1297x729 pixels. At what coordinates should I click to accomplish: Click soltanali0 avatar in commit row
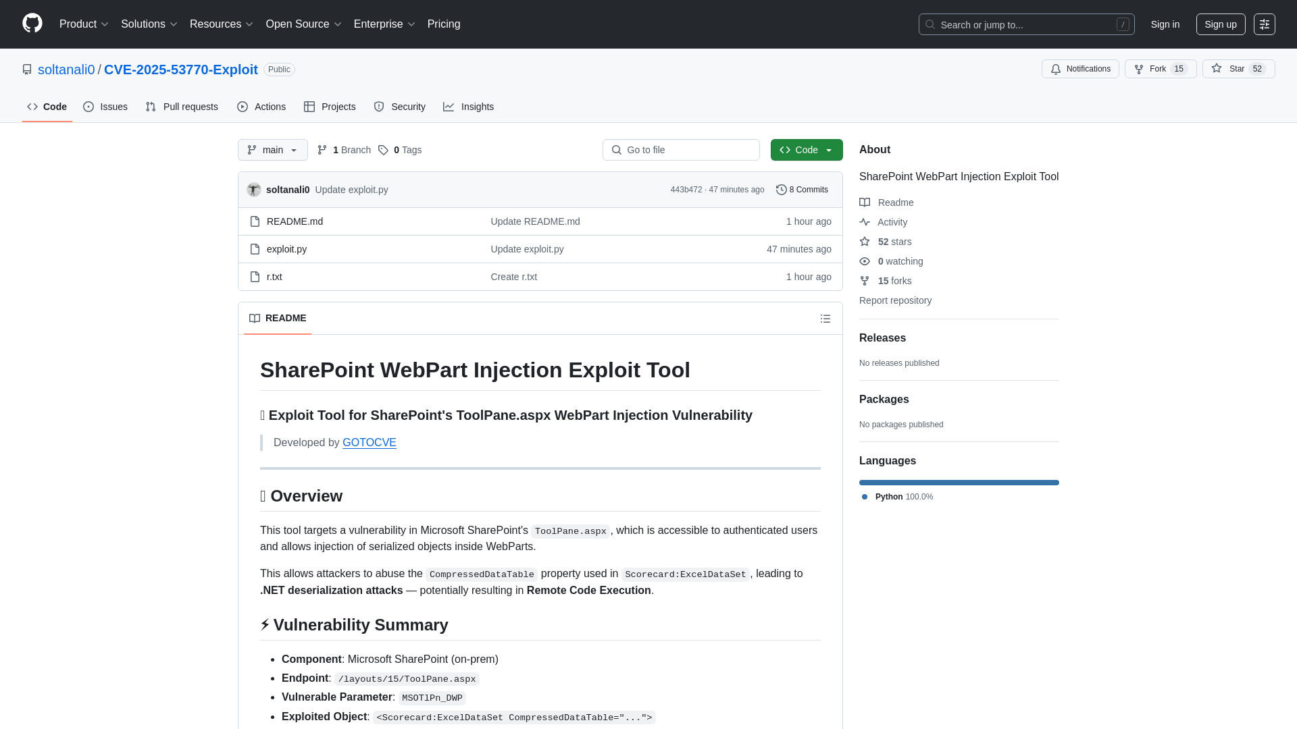pyautogui.click(x=254, y=190)
